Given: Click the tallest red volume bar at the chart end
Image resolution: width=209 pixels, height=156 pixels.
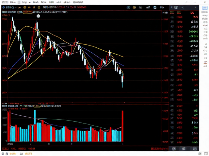Looking at the screenshot, I should [122, 126].
